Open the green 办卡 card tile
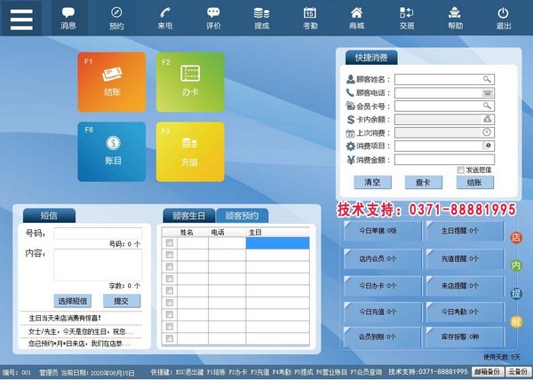Image resolution: width=533 pixels, height=380 pixels. tap(190, 81)
